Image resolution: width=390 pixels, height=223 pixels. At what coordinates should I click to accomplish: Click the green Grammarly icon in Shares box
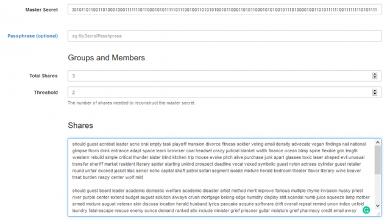coord(366,210)
